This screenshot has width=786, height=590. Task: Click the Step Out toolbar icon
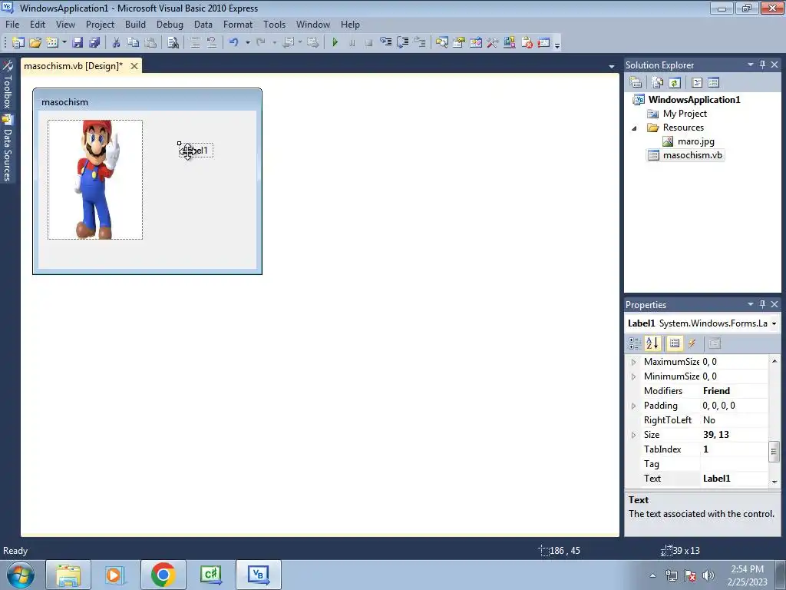pyautogui.click(x=420, y=43)
